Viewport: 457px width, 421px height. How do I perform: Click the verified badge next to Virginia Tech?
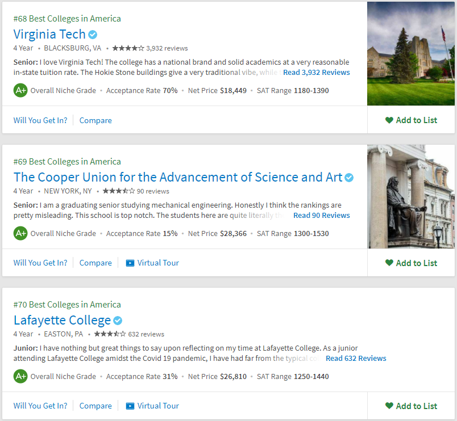pyautogui.click(x=93, y=35)
